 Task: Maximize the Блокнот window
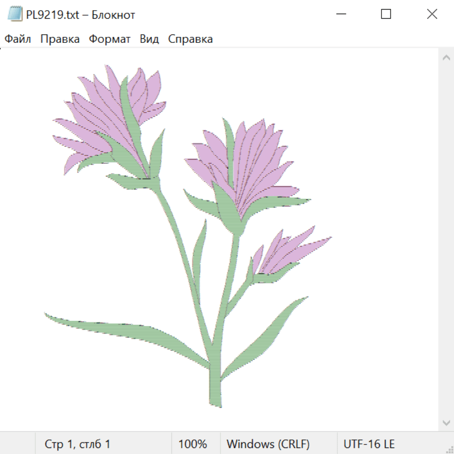(386, 14)
